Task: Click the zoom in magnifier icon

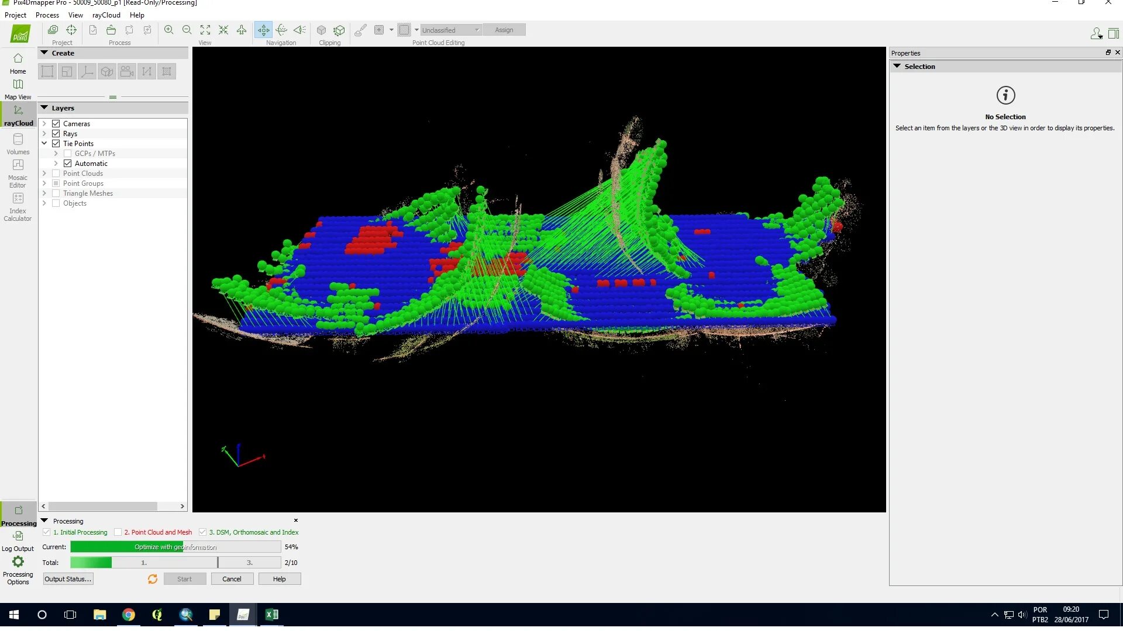Action: coord(168,30)
